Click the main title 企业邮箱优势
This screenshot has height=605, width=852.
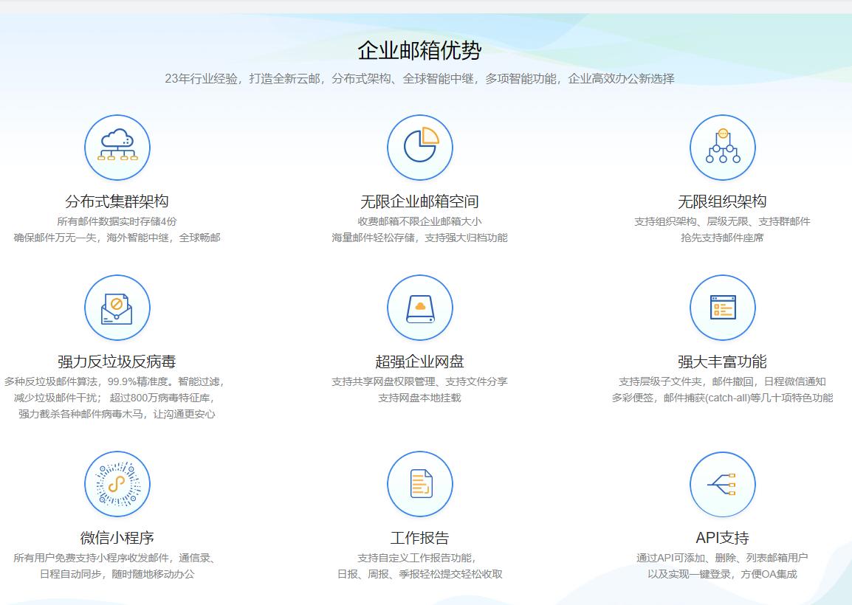pos(419,50)
